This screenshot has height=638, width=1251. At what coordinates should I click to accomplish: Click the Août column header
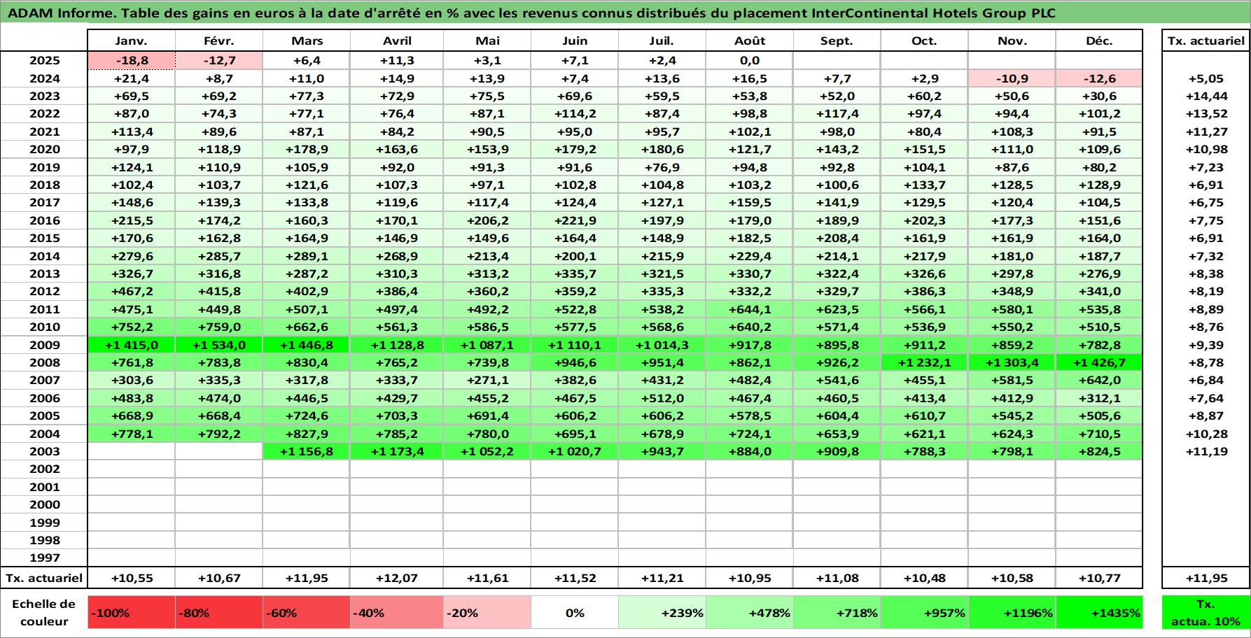(x=749, y=41)
